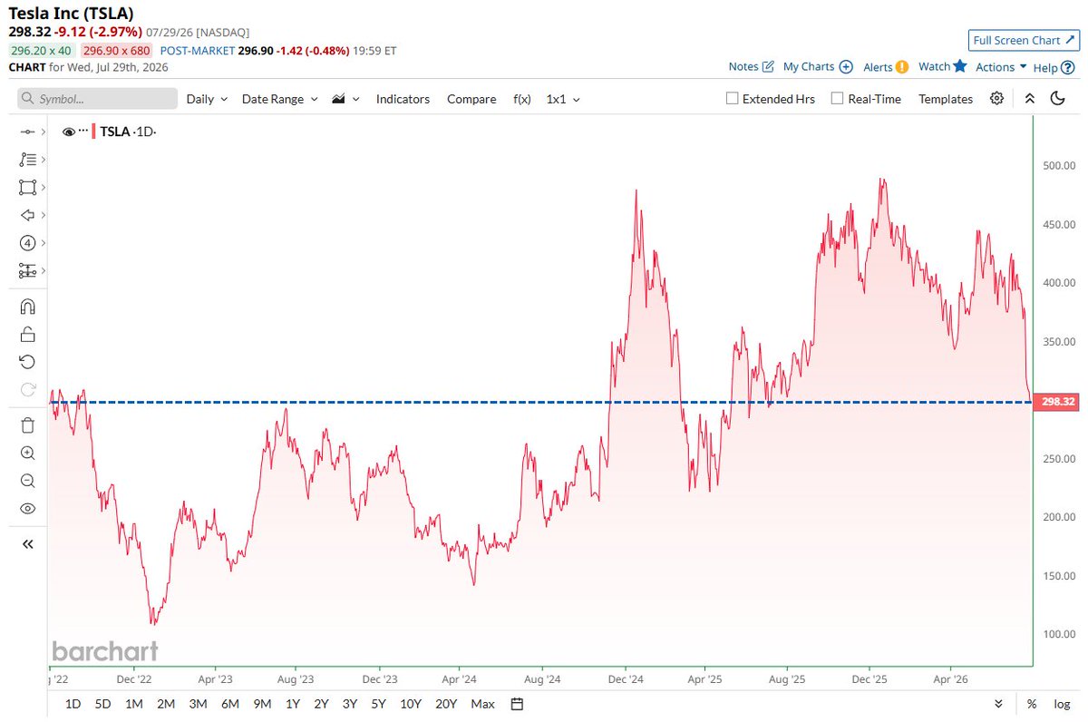Open the Alerts link
Viewport: 1088px width, 722px height.
[886, 66]
